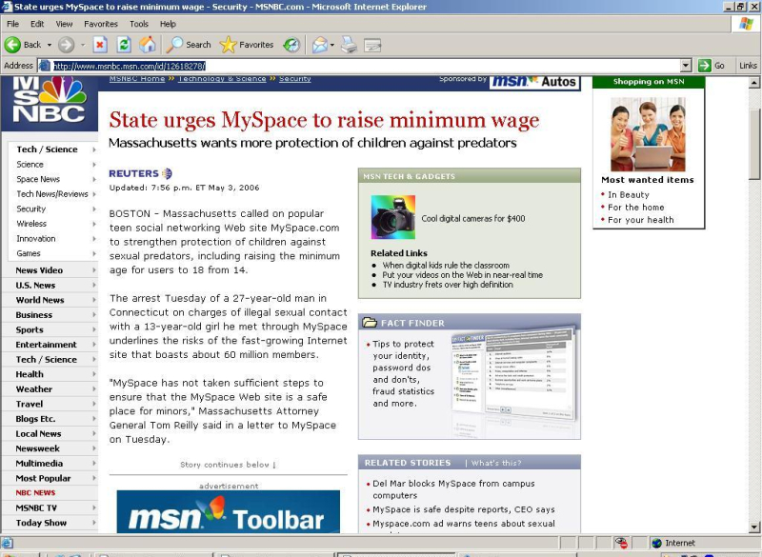Viewport: 762px width, 557px height.
Task: Refresh the page with the Refresh icon
Action: pos(124,45)
